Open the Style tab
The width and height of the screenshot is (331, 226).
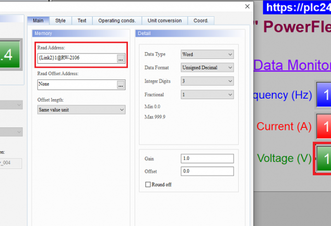[61, 21]
